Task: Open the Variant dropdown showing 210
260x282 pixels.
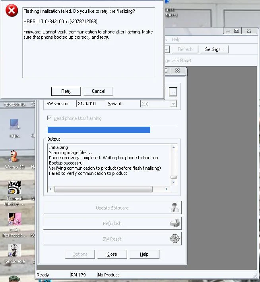Action: (173, 104)
